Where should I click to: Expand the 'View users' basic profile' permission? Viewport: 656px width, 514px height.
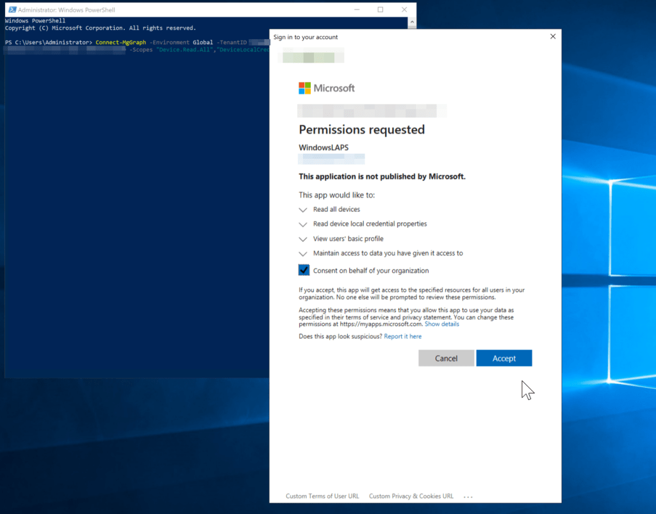tap(304, 239)
